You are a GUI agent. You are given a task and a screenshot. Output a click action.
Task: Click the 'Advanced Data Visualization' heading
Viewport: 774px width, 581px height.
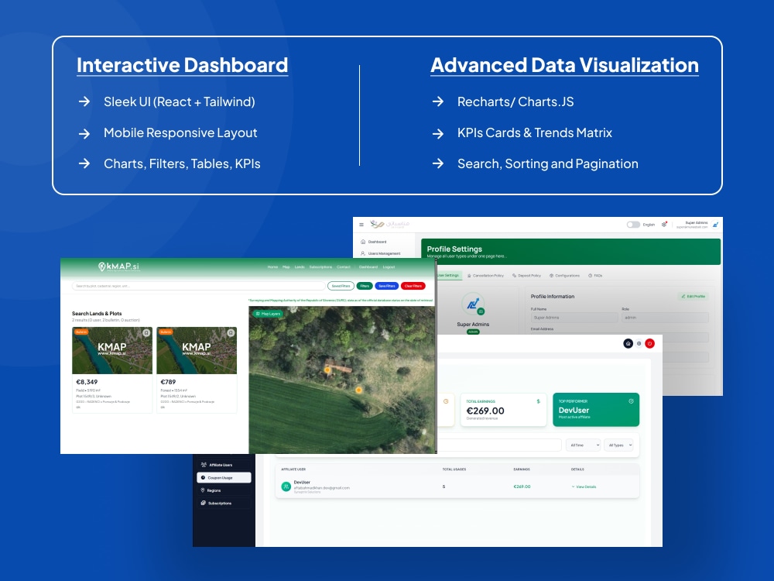564,65
